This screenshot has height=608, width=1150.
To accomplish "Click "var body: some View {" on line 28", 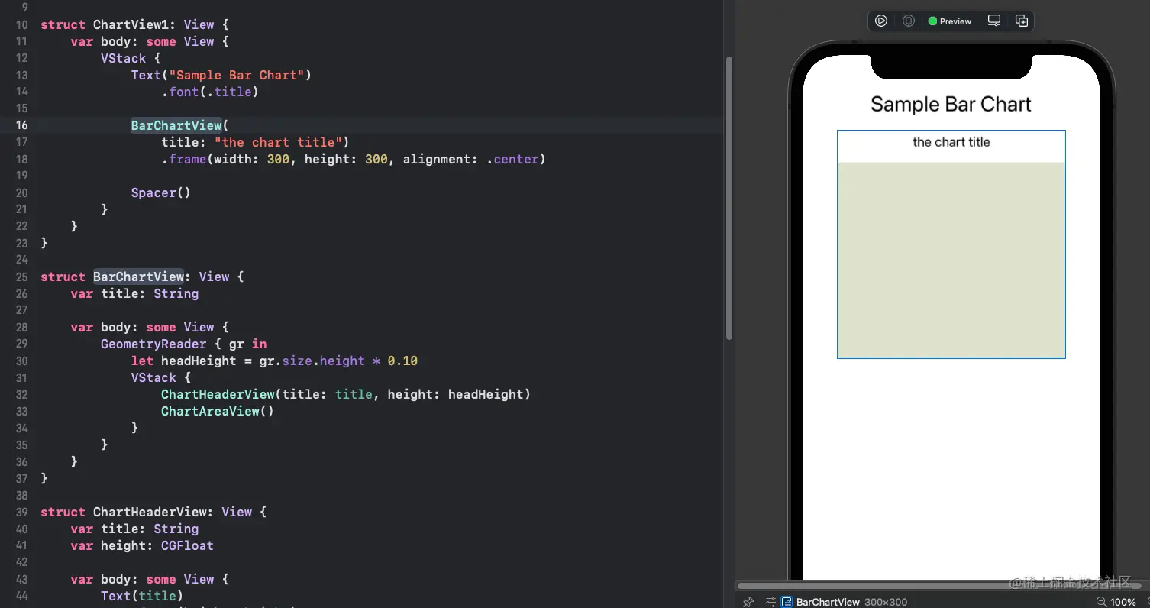I will point(150,327).
